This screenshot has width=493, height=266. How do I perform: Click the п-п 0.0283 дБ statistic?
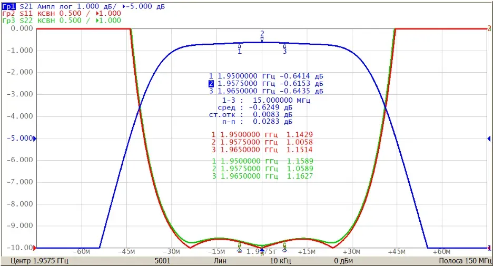(257, 122)
